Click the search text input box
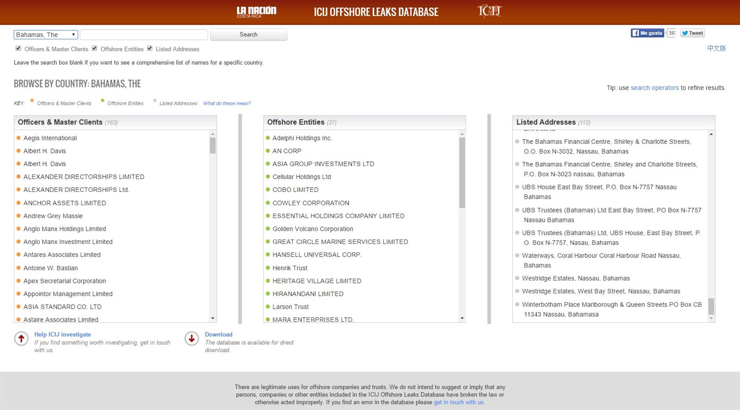The width and height of the screenshot is (740, 410). point(144,35)
